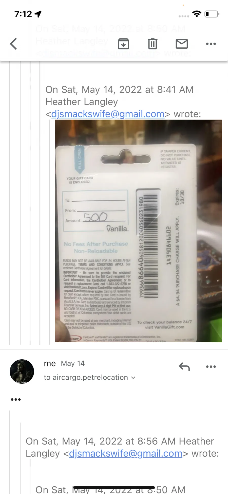Tap the sender profile avatar picture
This screenshot has height=494, width=228.
pos(22,372)
